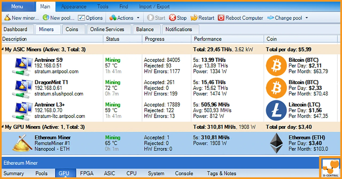Click the 'Per Month: $103,0' Ethereum value
This screenshot has height=179, width=342.
point(308,149)
